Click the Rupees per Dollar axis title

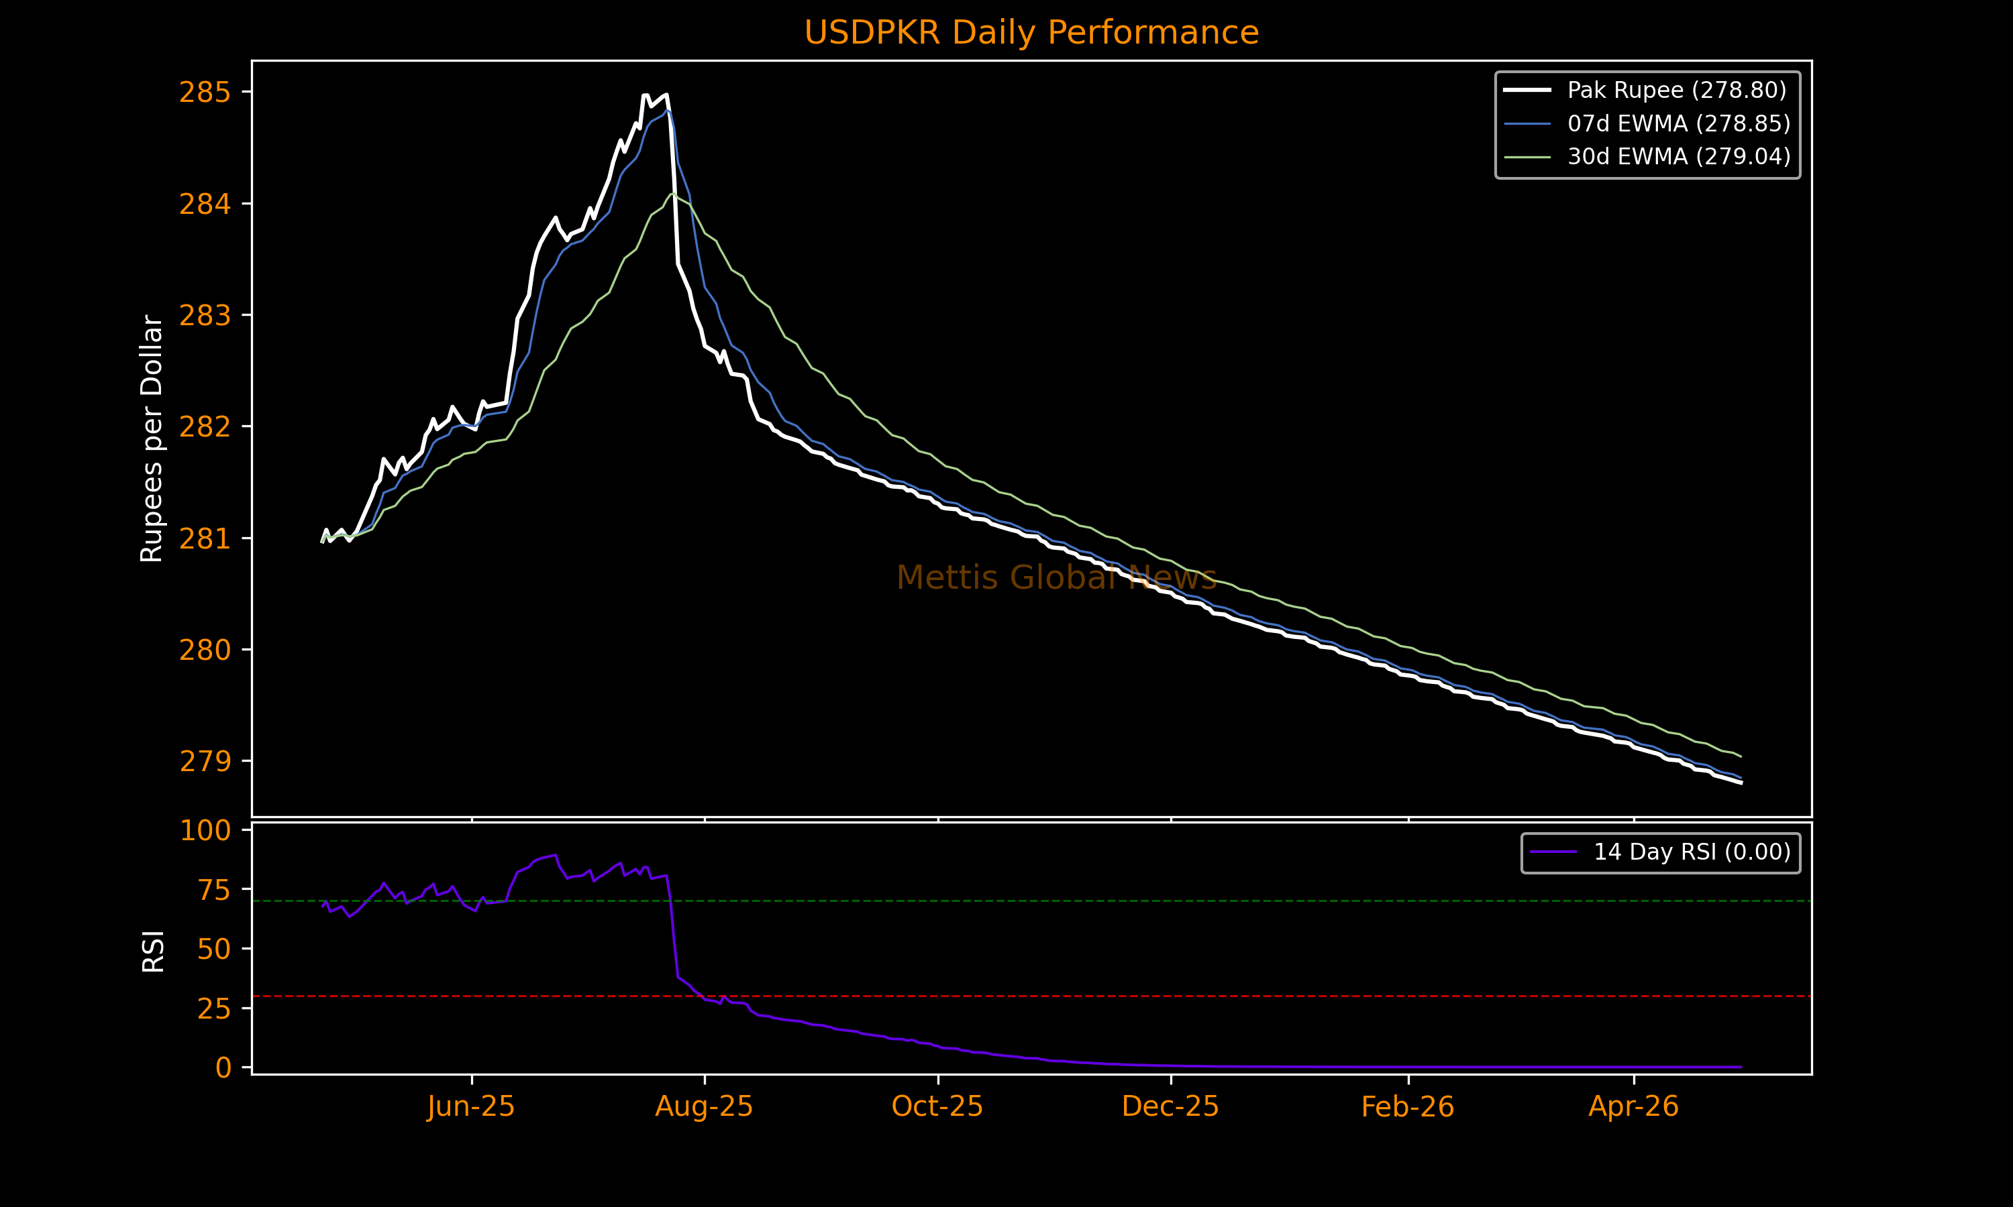152,439
